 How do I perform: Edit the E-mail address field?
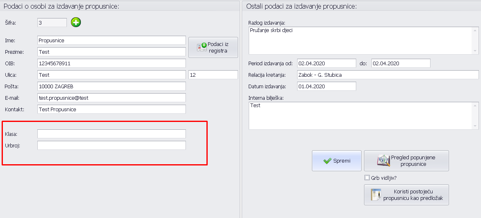coord(111,98)
